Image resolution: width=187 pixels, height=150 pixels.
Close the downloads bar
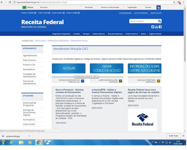tap(184, 136)
